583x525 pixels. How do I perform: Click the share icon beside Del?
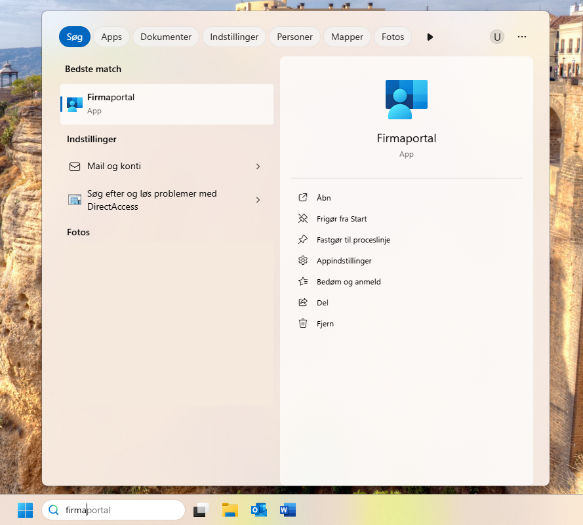(x=303, y=302)
